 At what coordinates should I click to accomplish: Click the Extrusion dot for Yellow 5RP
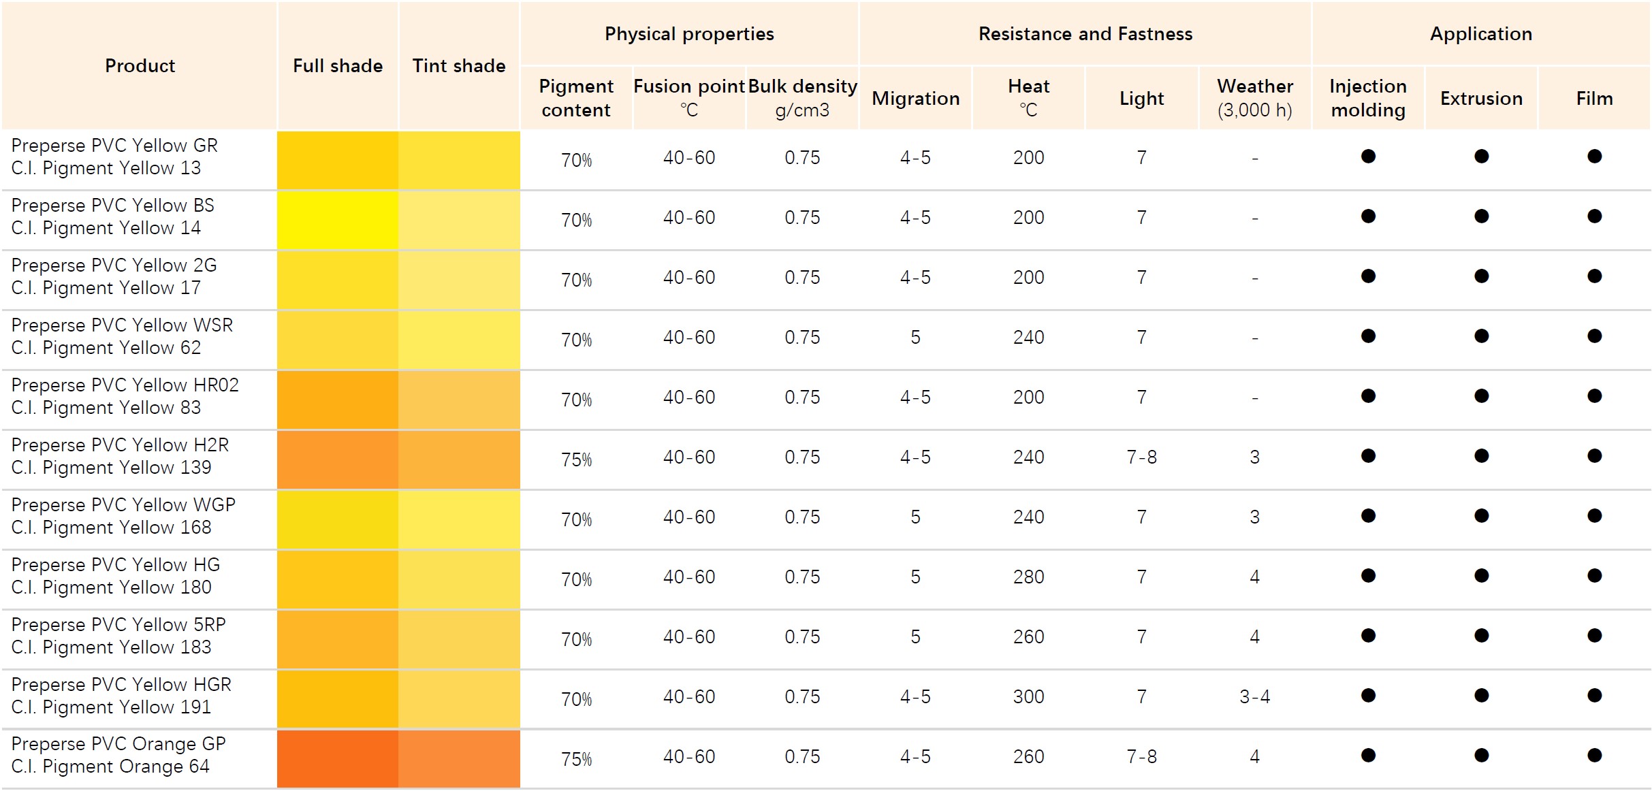pyautogui.click(x=1481, y=636)
